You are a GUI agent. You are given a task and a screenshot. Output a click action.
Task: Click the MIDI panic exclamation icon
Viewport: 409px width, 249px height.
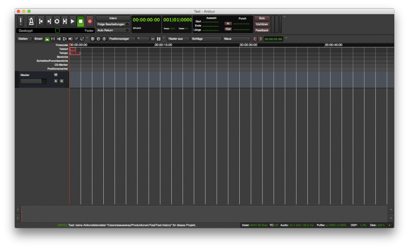tap(20, 21)
